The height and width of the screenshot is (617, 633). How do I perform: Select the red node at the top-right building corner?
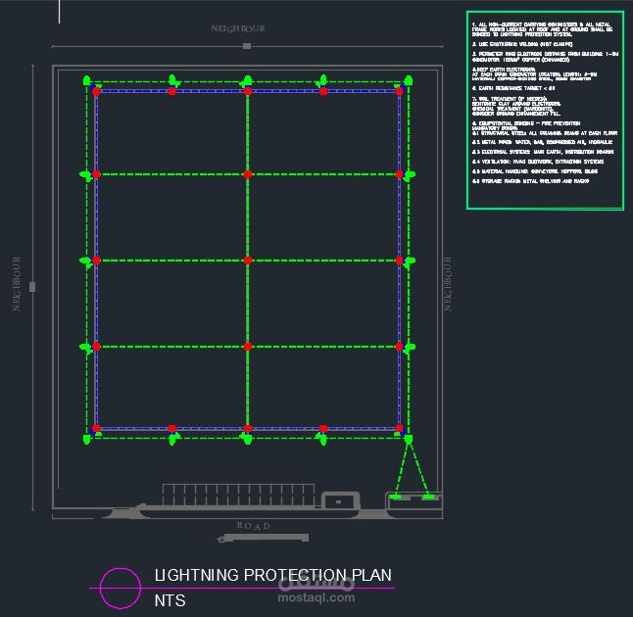point(399,92)
